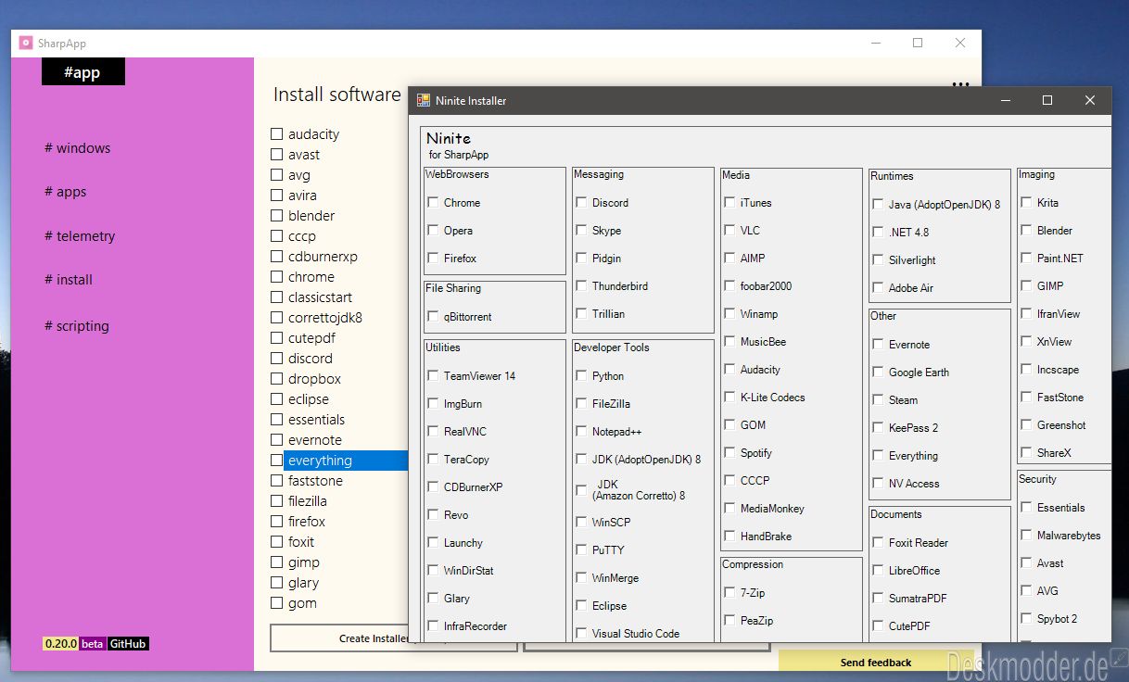Check iTunes in the Media group
This screenshot has height=682, width=1129.
(x=729, y=203)
